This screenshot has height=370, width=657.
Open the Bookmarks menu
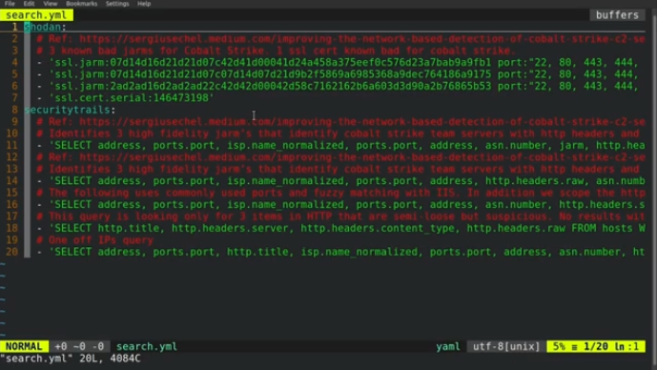(x=82, y=4)
